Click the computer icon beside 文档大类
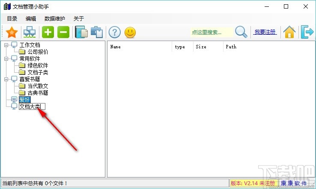The height and width of the screenshot is (189, 316). pyautogui.click(x=14, y=106)
